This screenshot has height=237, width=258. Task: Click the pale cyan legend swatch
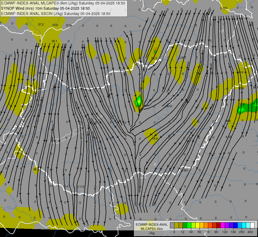pos(248,225)
